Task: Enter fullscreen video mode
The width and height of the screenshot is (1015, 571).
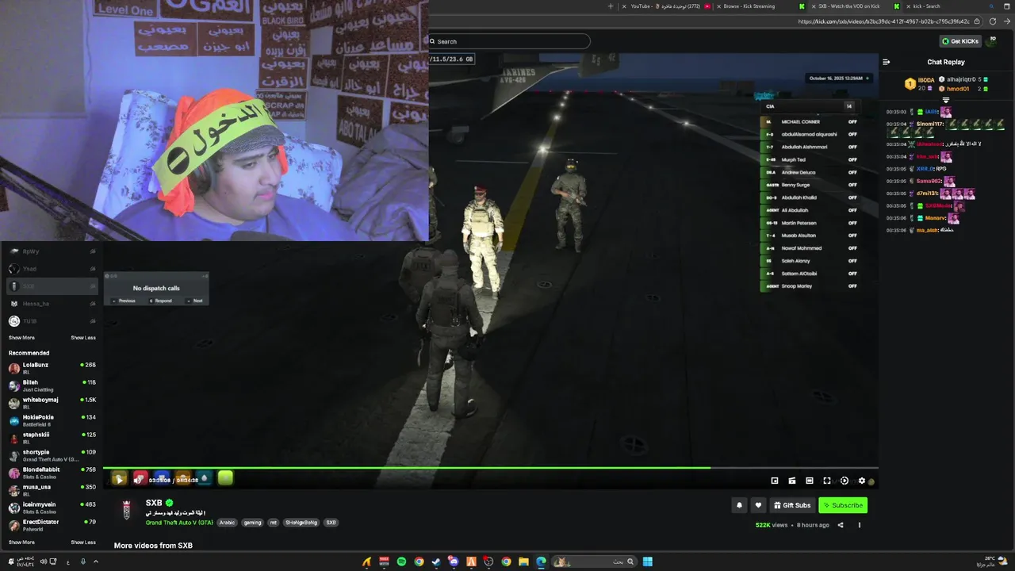Action: pyautogui.click(x=827, y=481)
